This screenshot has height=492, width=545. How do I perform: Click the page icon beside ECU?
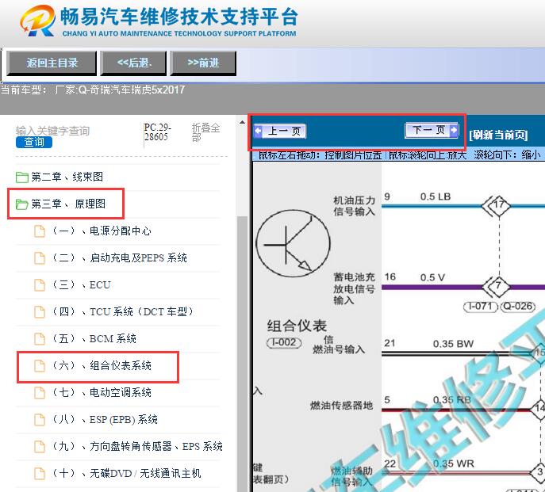pyautogui.click(x=40, y=285)
